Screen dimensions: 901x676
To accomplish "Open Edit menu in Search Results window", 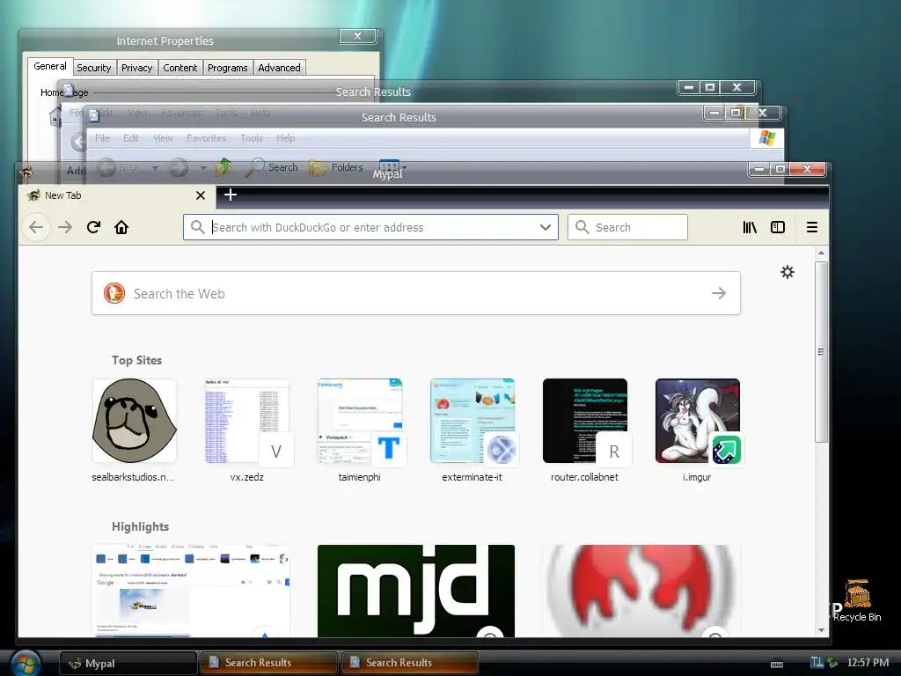I will coord(131,138).
